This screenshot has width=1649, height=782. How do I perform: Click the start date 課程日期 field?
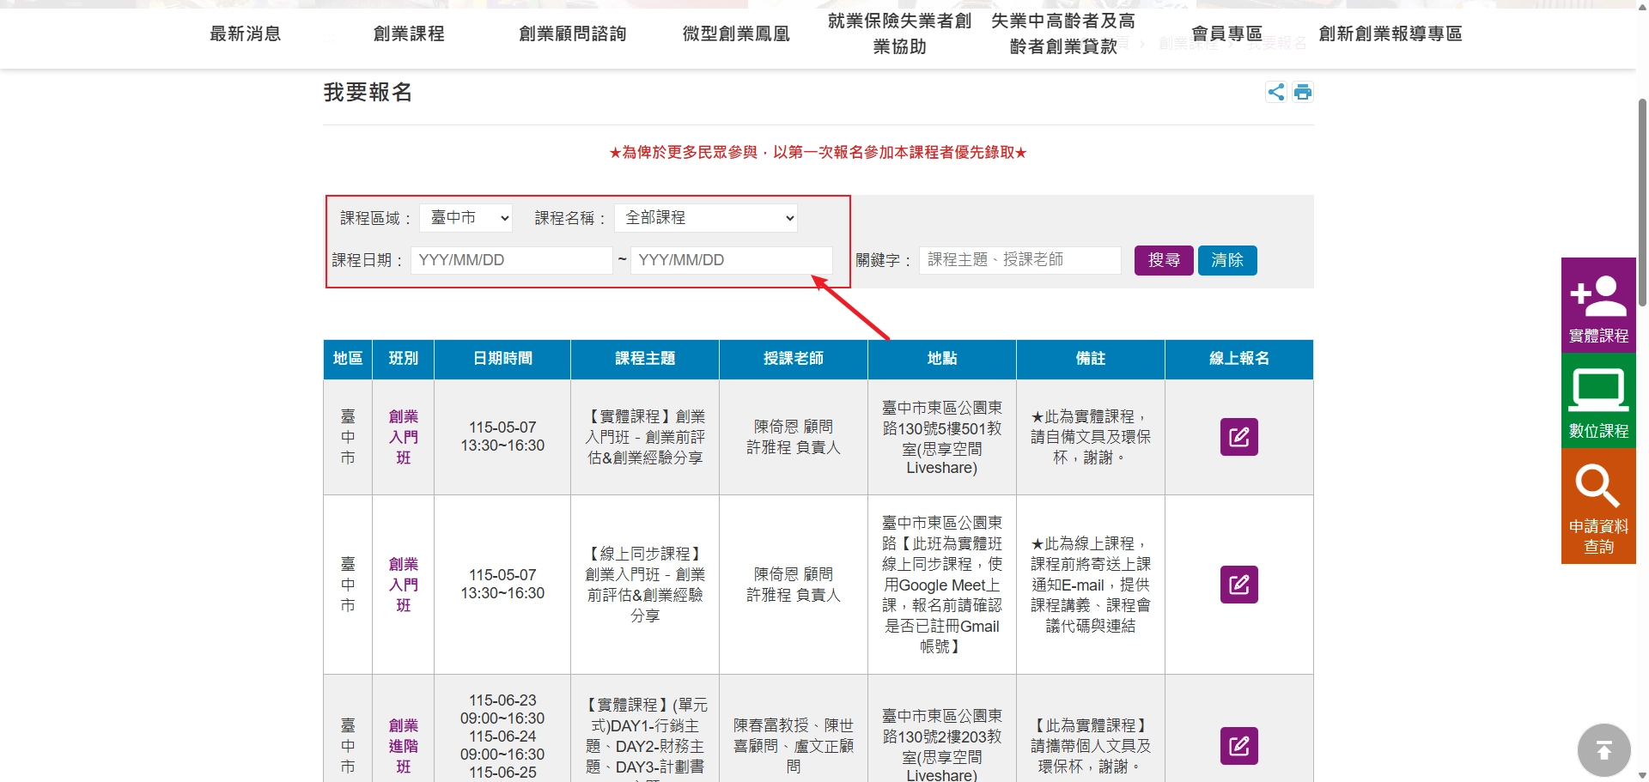[x=511, y=260]
